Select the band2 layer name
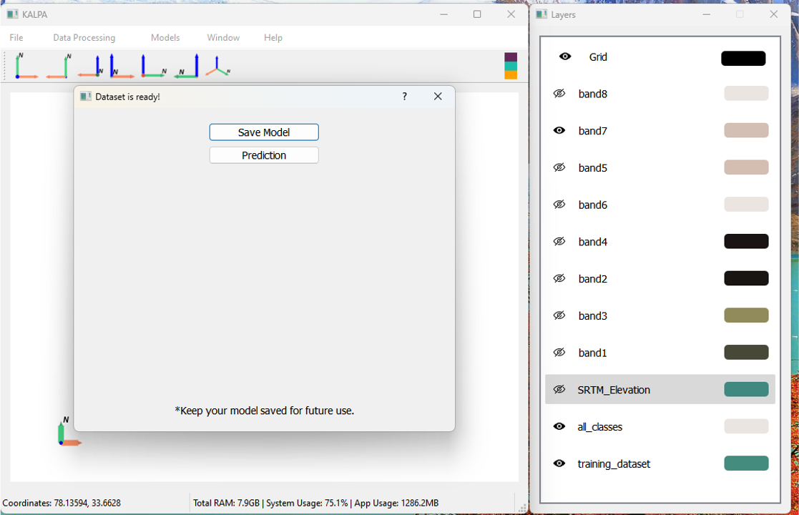The image size is (799, 515). (592, 279)
